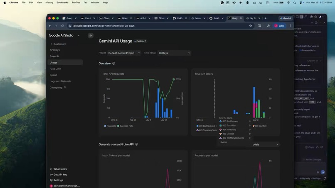Bookmark this page with the star icon
Viewport: 335px width, 188px height.
coord(250,26)
